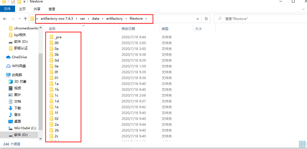Select the 0f folder icon
307x149 pixels.
pos(52,72)
